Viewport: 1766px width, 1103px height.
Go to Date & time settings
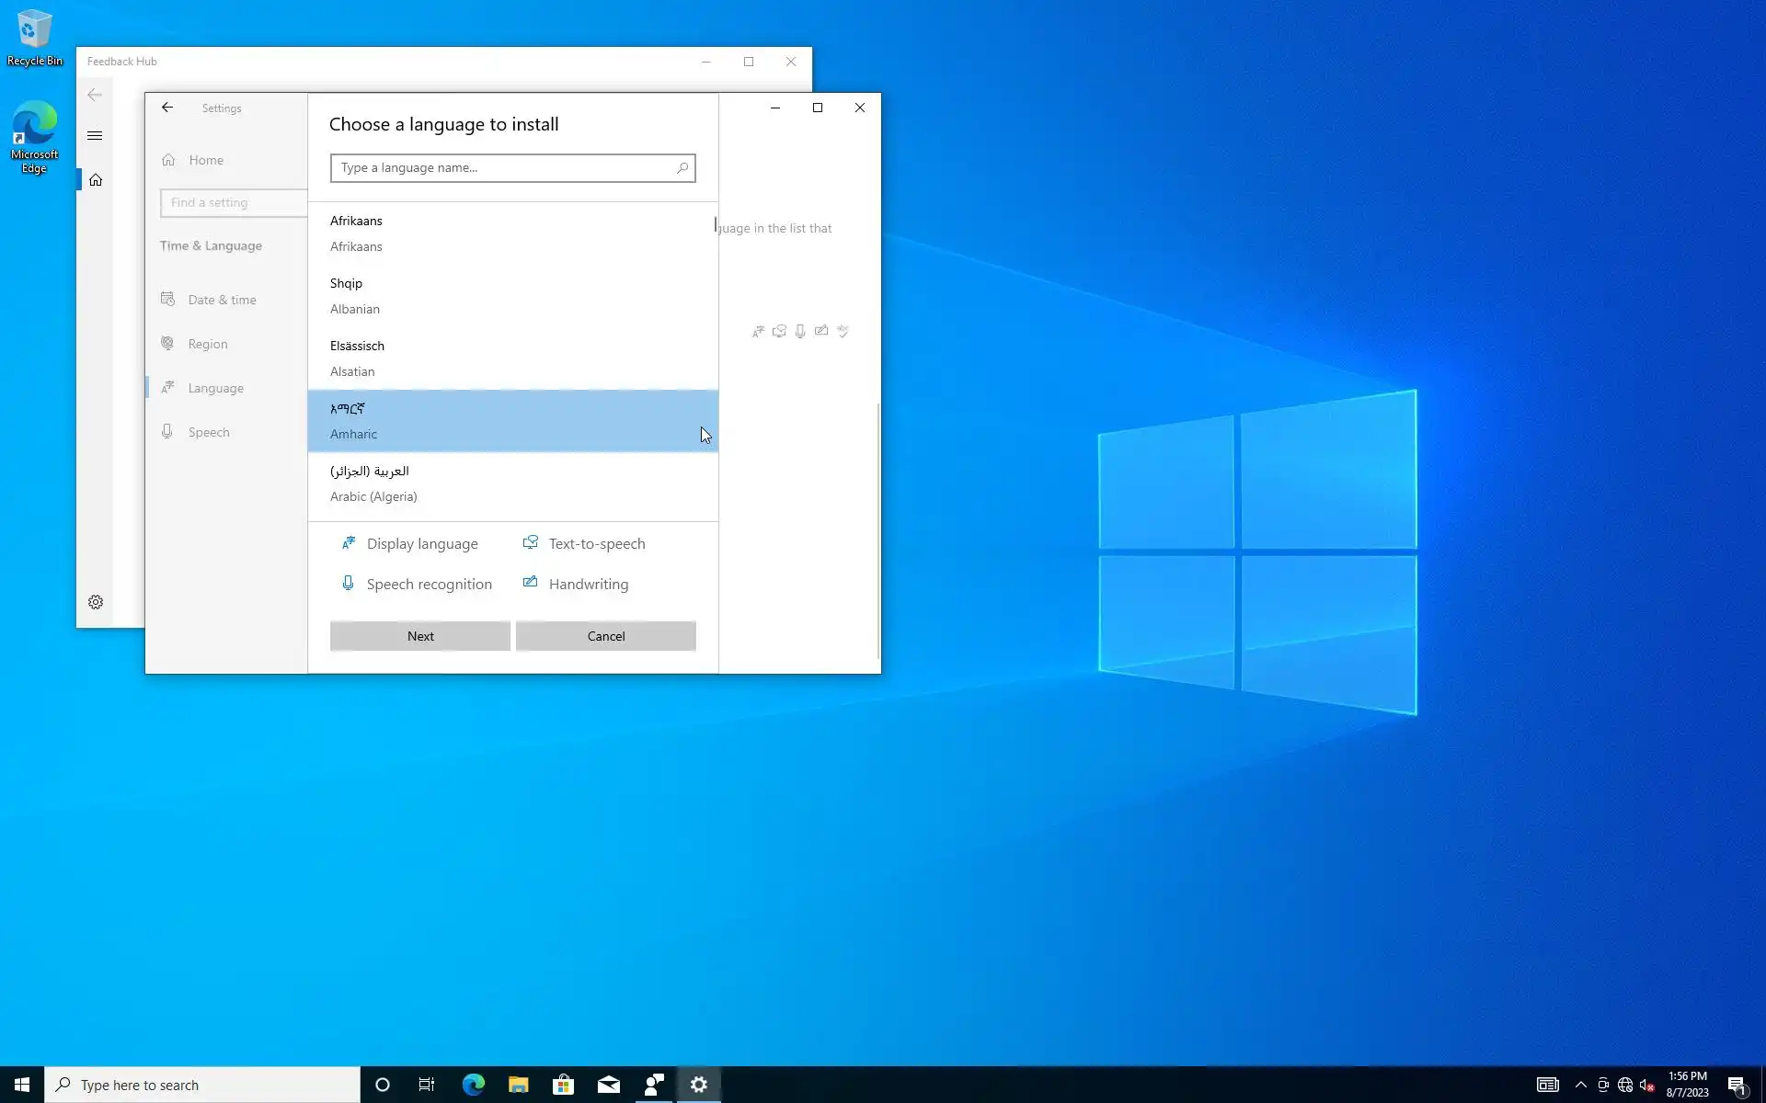[x=222, y=300]
